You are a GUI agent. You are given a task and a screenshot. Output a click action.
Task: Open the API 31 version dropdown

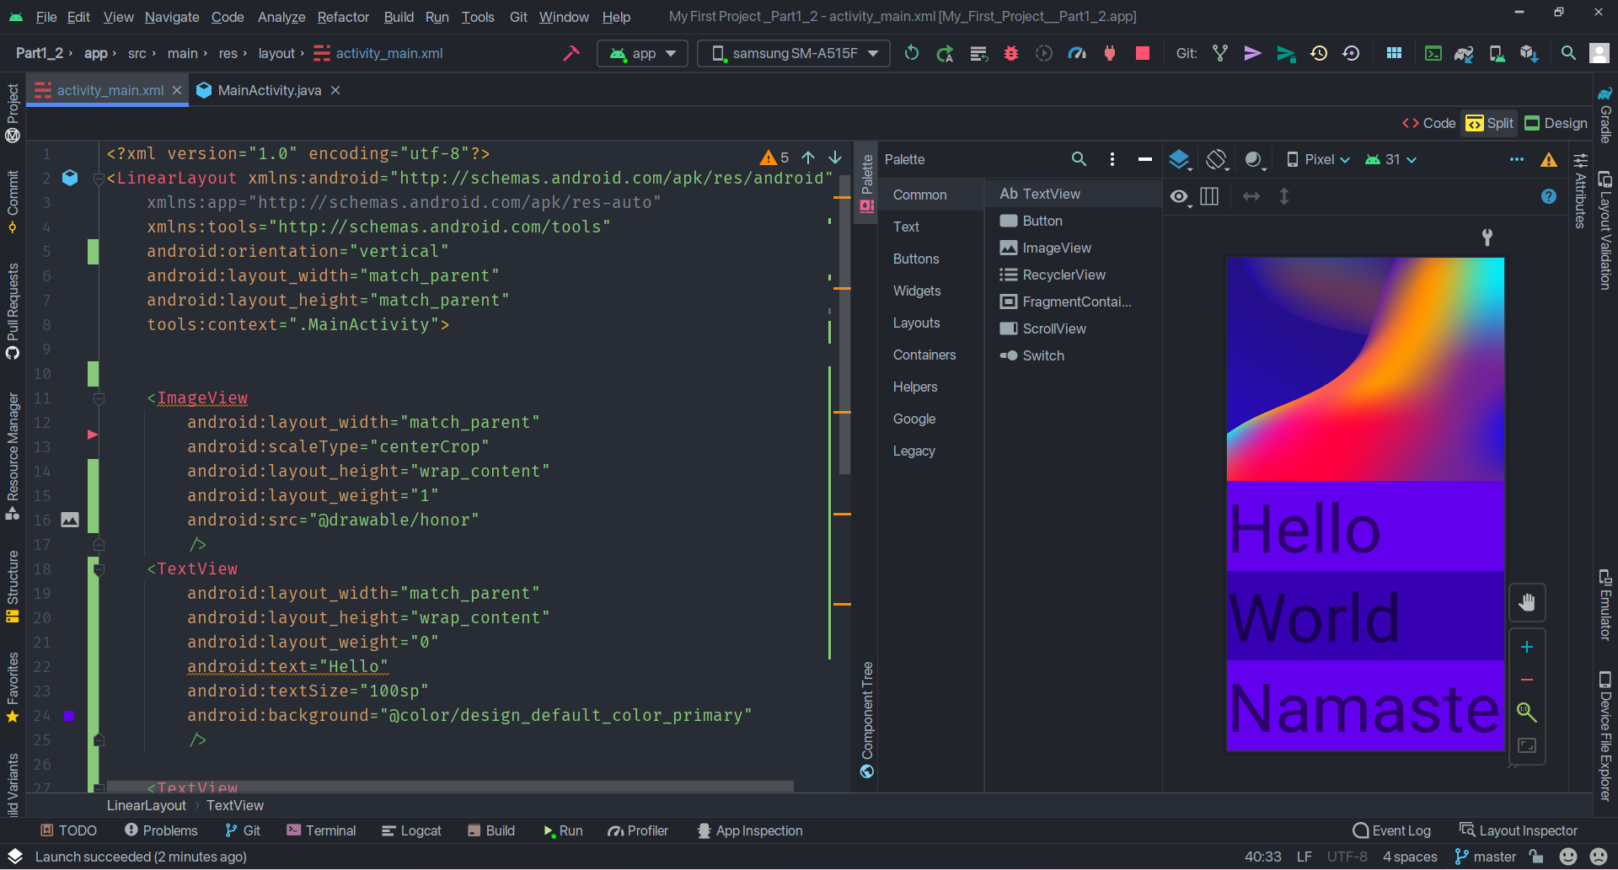(x=1390, y=159)
